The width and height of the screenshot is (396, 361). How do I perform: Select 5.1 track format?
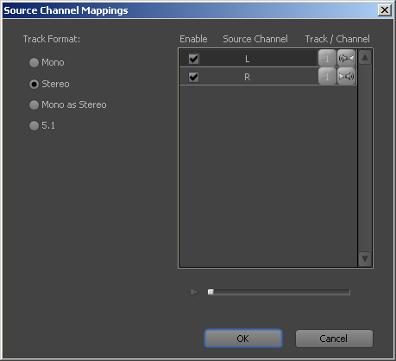[34, 125]
